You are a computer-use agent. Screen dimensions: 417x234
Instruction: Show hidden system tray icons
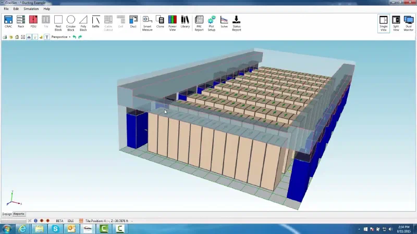(x=359, y=229)
